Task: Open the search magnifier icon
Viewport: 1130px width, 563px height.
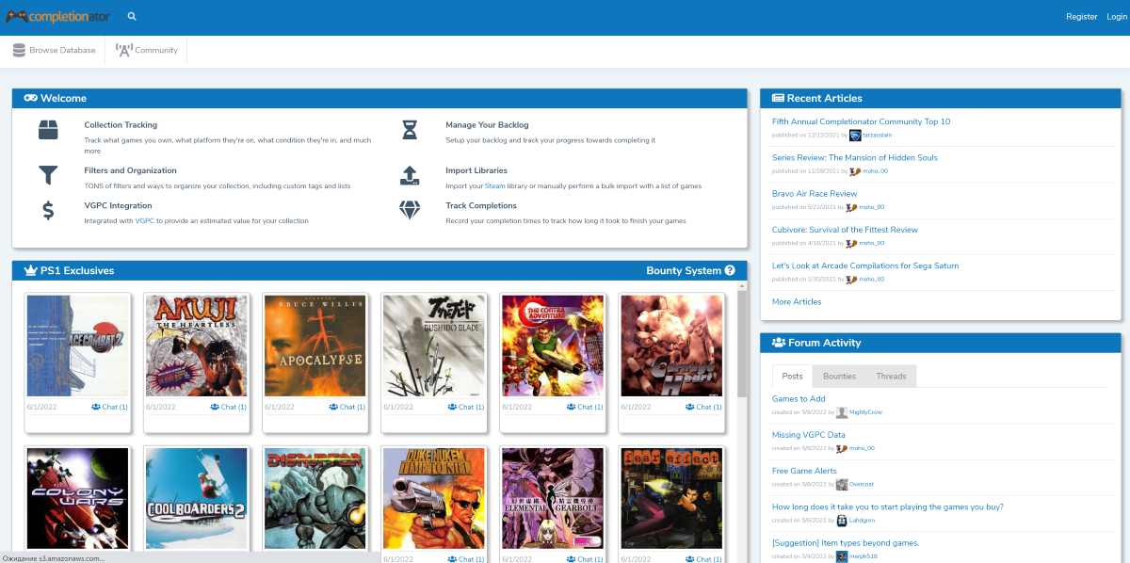Action: click(x=132, y=16)
